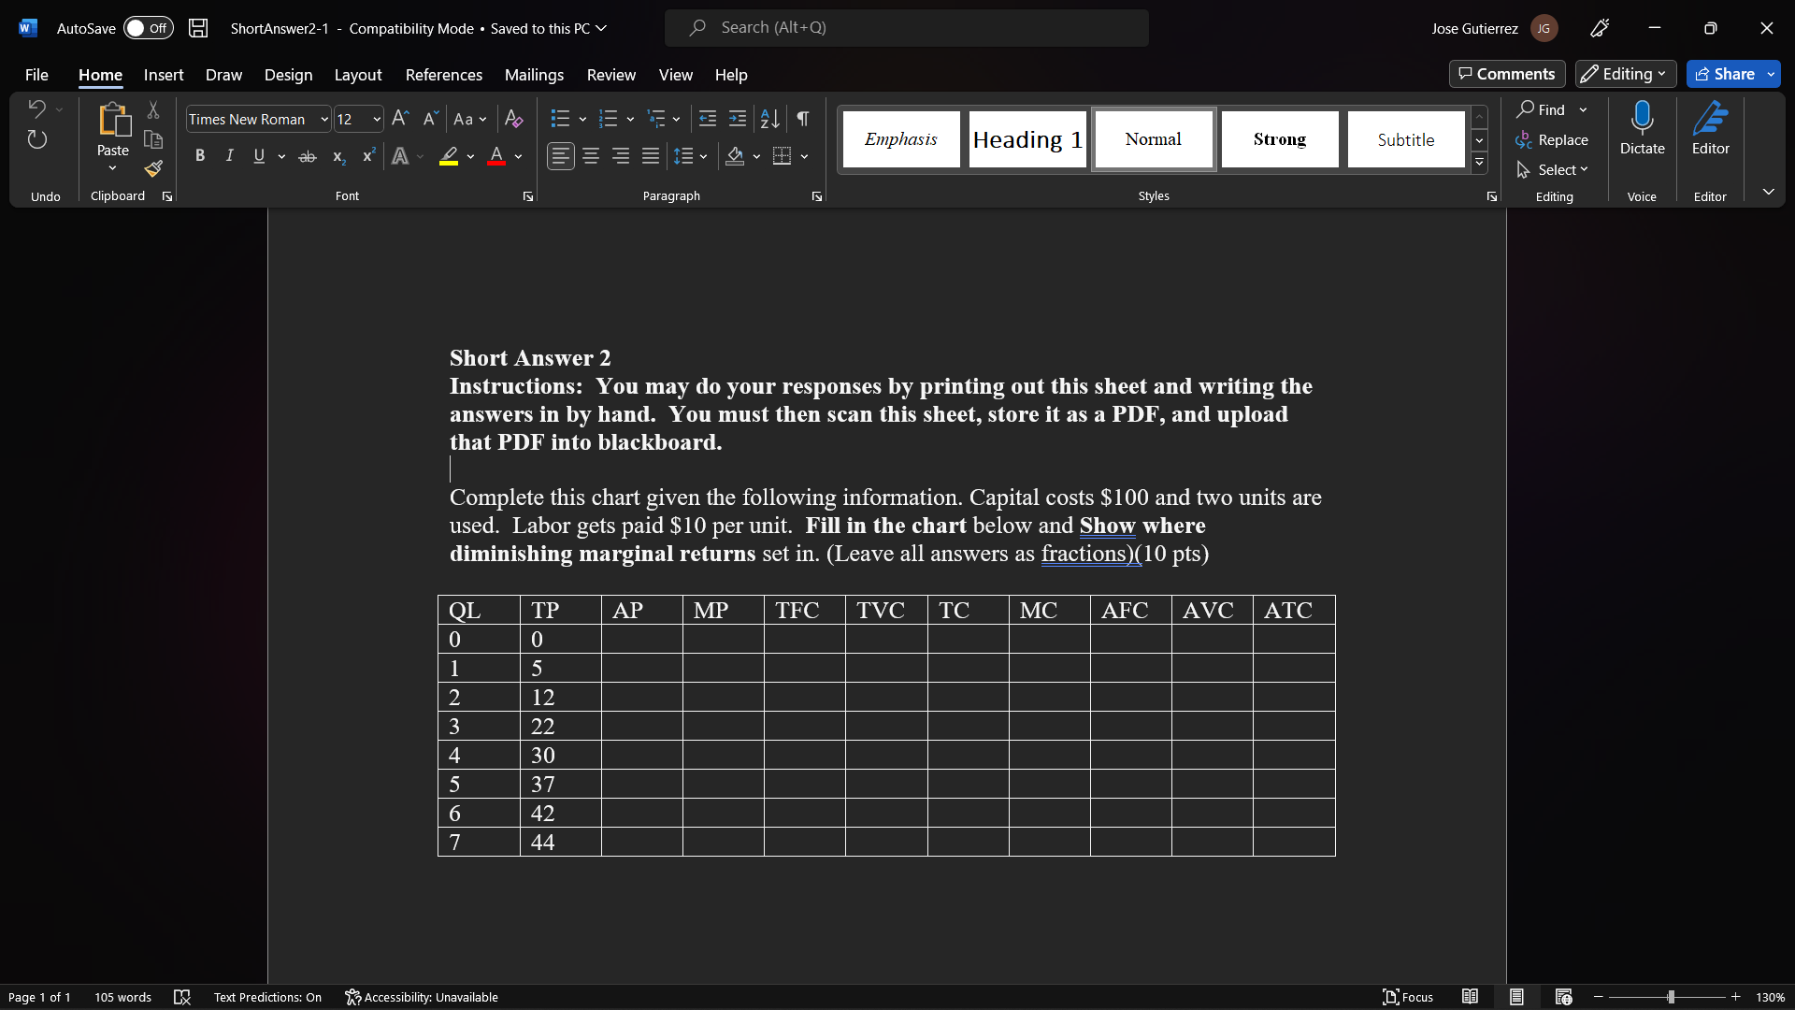Click the zoom slider handle
This screenshot has height=1010, width=1795.
tap(1671, 997)
